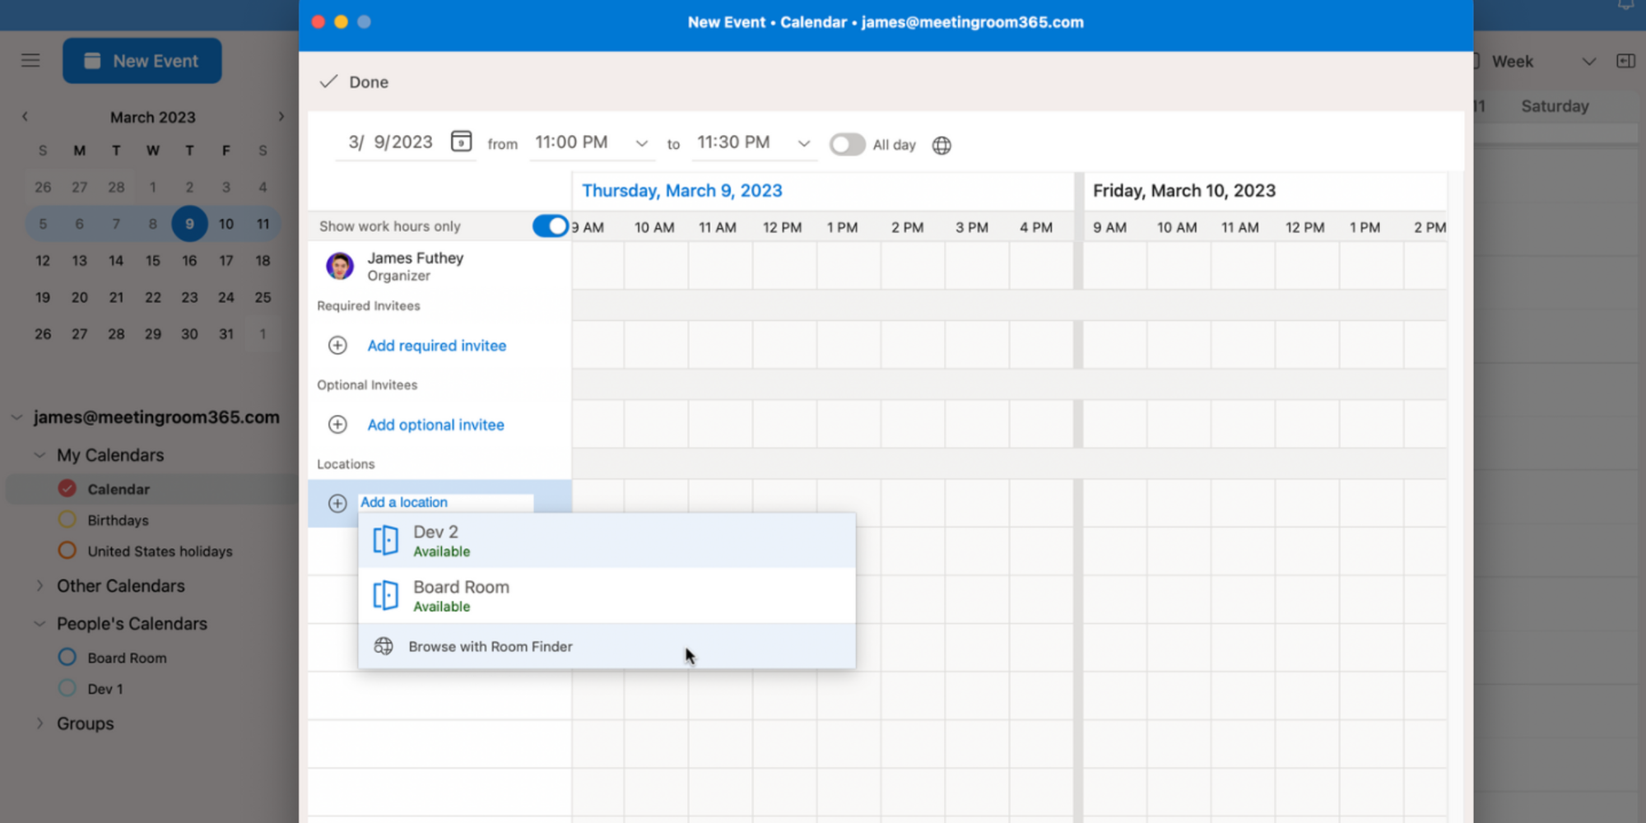The image size is (1646, 823).
Task: Turn off Show work hours only switch
Action: coord(551,226)
